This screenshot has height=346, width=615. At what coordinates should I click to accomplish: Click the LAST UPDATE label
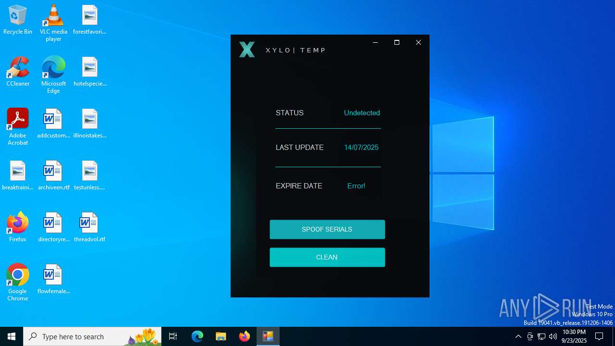[300, 148]
